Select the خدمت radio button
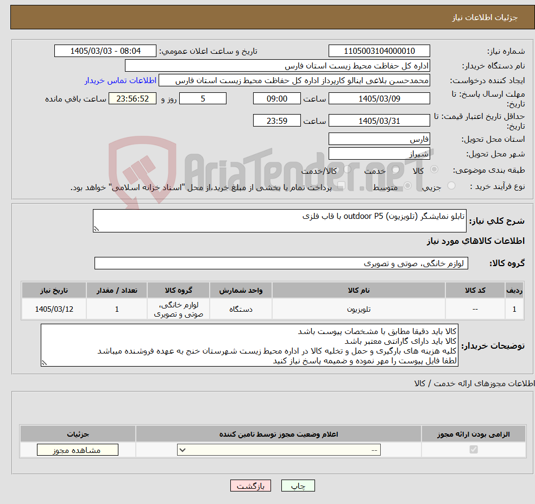Screen dimensions: 535x504 coord(396,169)
